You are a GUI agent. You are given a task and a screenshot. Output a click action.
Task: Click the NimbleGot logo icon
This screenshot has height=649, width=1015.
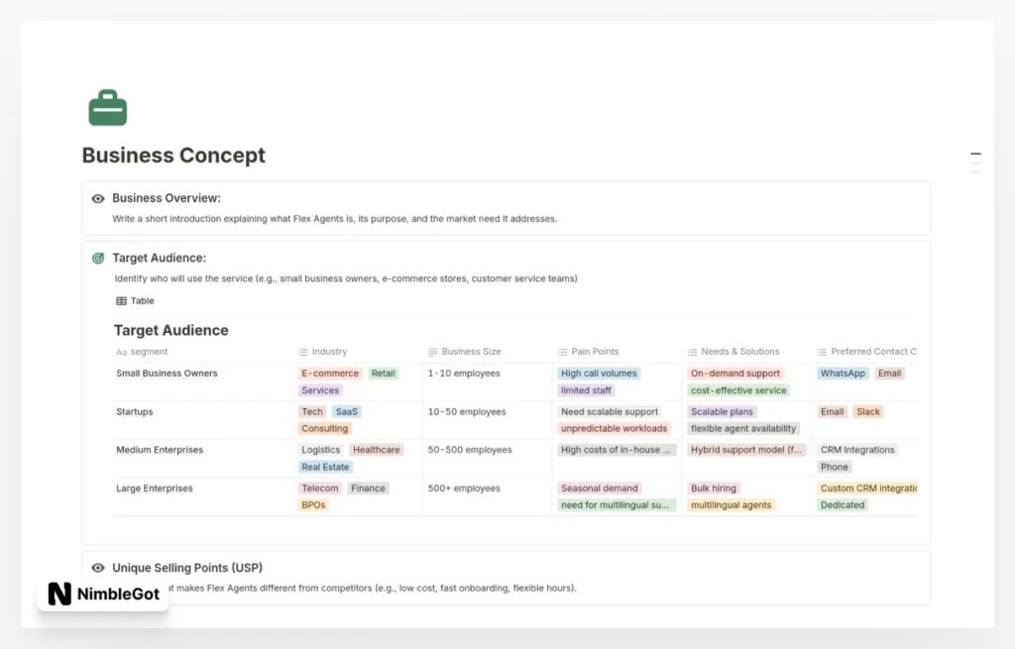59,595
